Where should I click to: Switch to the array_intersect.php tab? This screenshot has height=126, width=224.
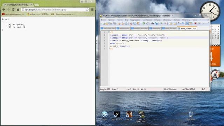[x=187, y=28]
